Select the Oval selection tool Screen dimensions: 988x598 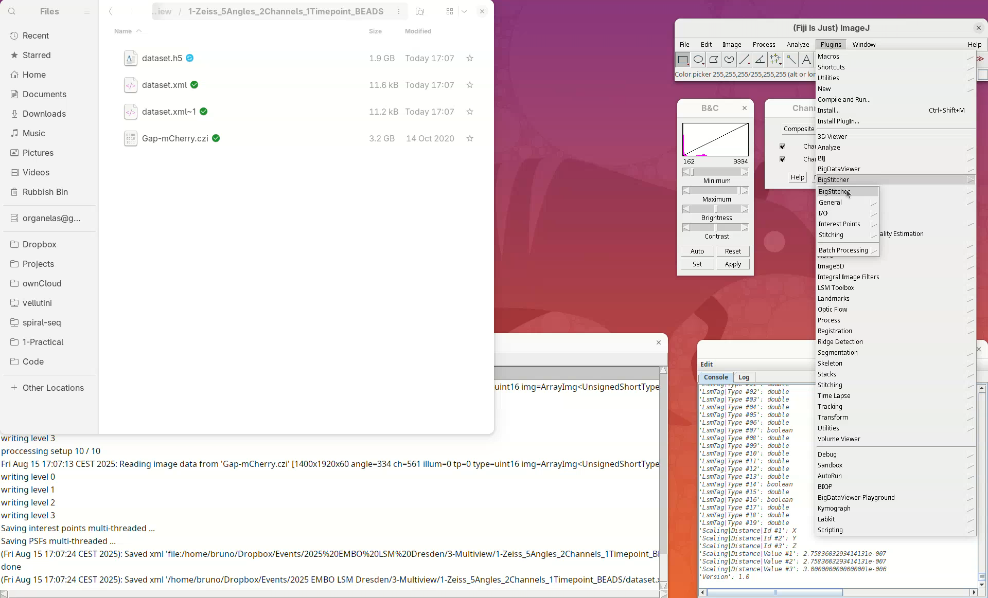[x=698, y=60]
